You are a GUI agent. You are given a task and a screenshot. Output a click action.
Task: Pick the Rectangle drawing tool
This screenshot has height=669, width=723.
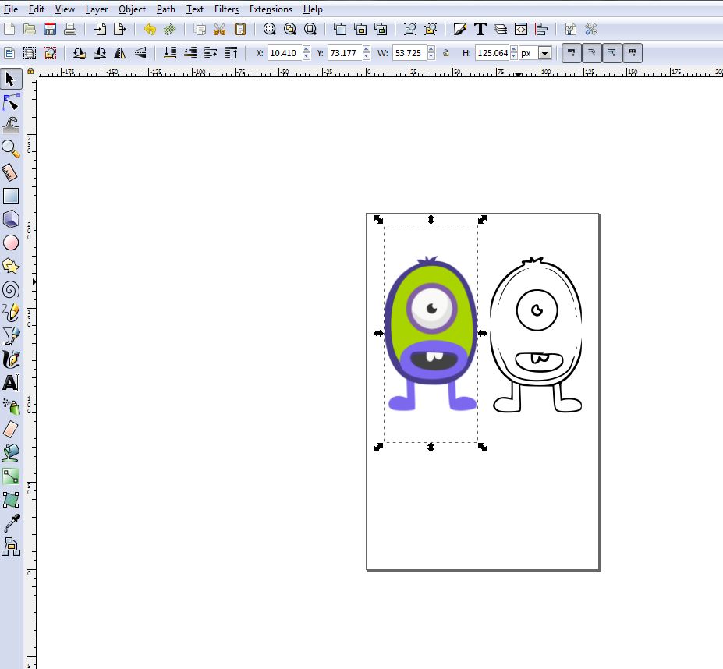11,196
